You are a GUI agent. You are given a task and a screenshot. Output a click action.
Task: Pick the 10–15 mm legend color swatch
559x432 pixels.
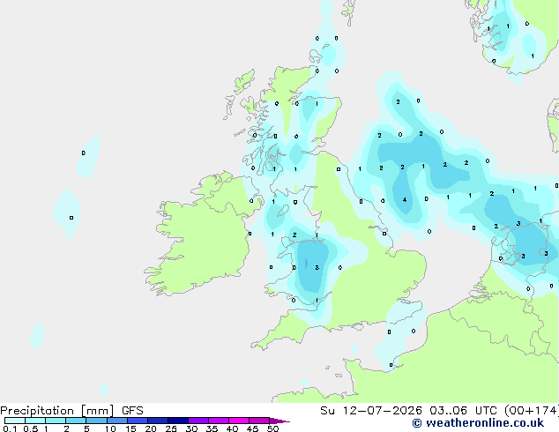(x=117, y=421)
